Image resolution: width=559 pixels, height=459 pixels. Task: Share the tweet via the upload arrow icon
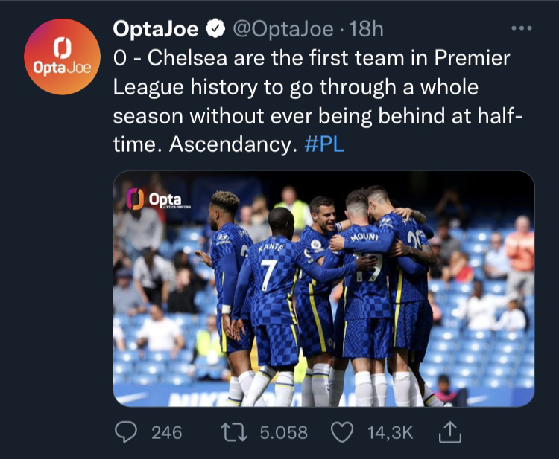(452, 432)
